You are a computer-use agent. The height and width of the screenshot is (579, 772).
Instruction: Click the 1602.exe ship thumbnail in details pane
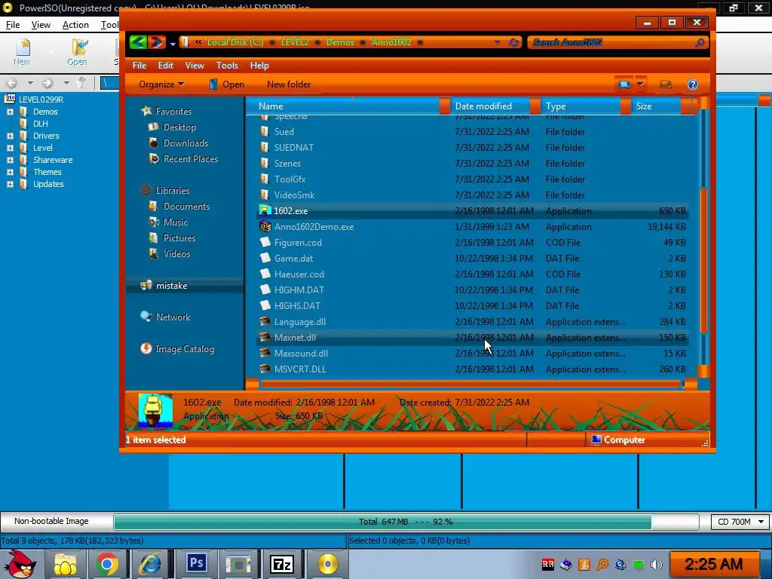155,410
